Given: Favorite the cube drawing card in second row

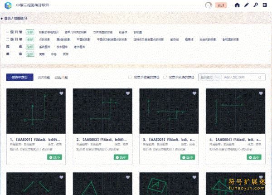Looking at the screenshot, I should pos(194,177).
